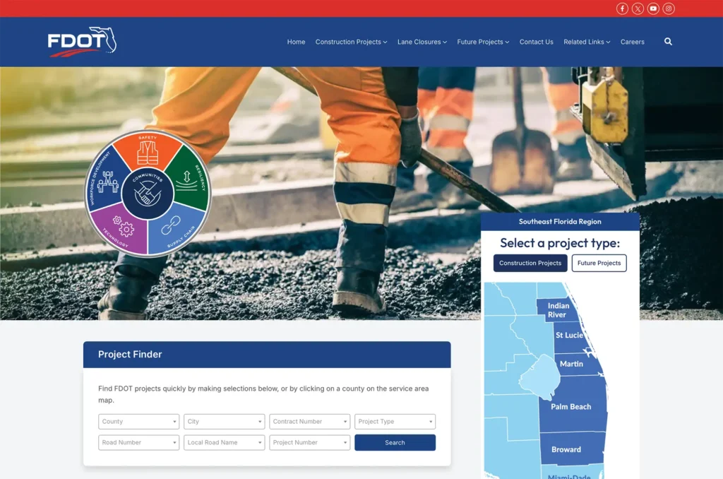Open the County dropdown in Project Finder
723x479 pixels.
pos(138,421)
